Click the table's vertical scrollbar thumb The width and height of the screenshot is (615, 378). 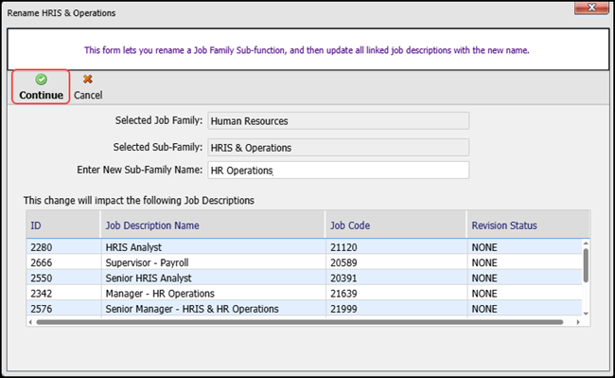(586, 265)
